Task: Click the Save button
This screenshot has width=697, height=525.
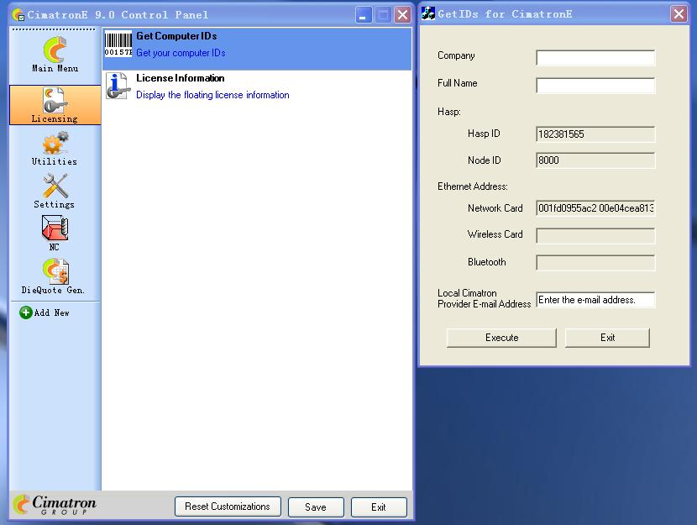Action: pos(316,507)
